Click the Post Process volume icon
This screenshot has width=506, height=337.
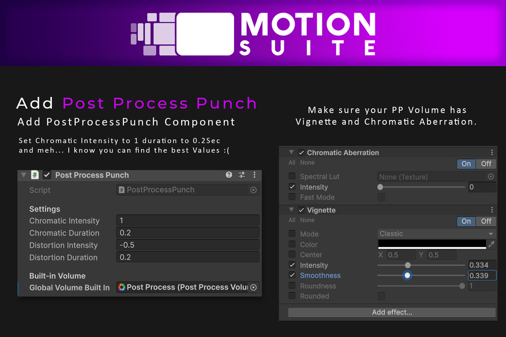click(122, 287)
